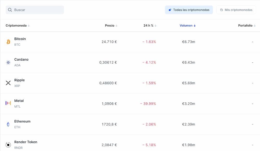Click the €1.98m volume value
This screenshot has width=260, height=151.
pos(188,145)
